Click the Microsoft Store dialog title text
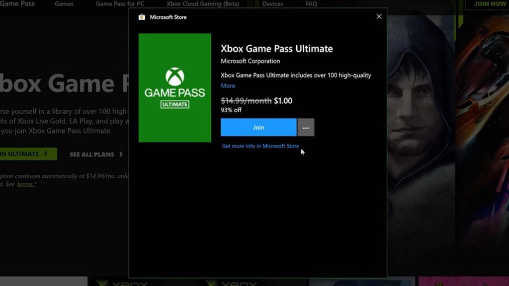Screen dimensions: 509x286 168,17
